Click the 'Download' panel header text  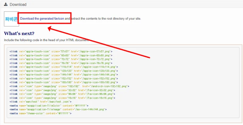[18, 5]
